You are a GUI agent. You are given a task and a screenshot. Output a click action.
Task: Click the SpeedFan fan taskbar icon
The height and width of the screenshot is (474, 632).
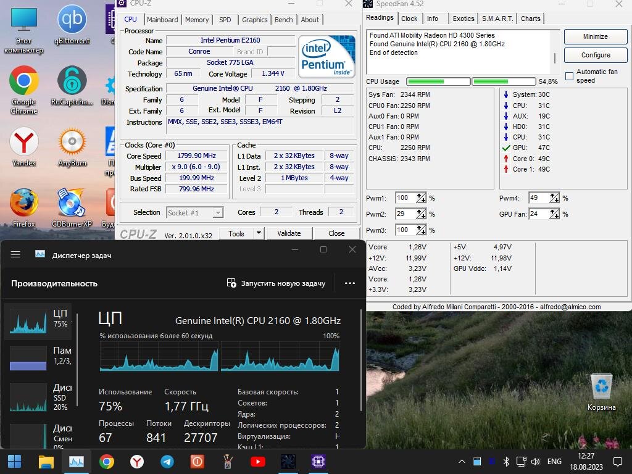point(288,462)
